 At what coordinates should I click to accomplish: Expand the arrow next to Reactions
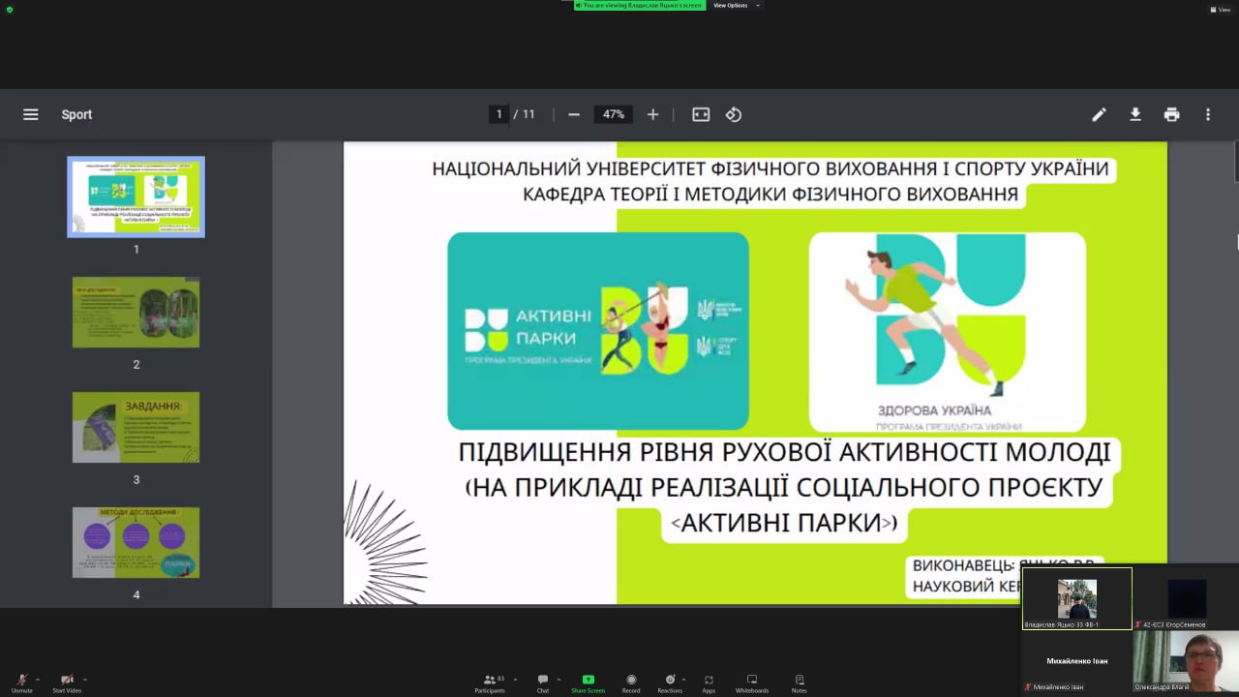point(683,679)
